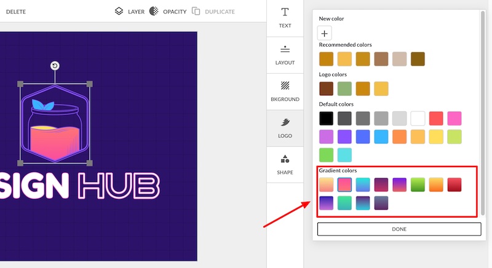Select the brown logo color swatch
This screenshot has height=268, width=492.
pos(326,89)
